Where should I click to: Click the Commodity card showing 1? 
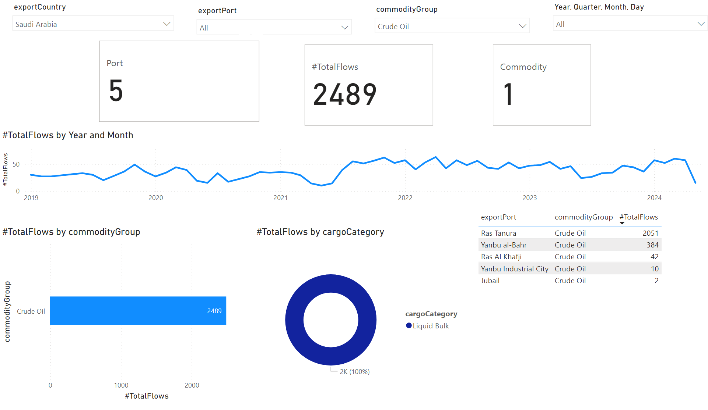click(x=541, y=85)
